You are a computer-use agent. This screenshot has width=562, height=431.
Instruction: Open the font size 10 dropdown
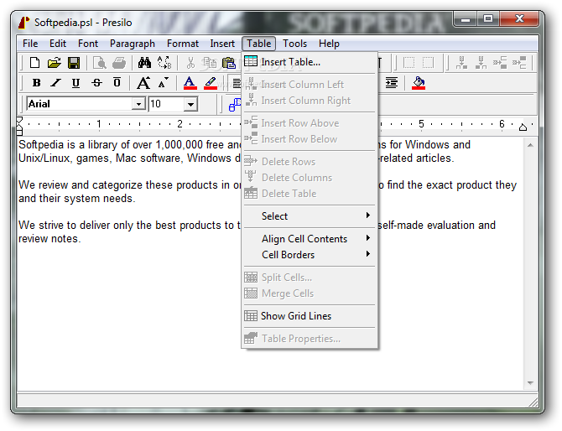click(190, 104)
